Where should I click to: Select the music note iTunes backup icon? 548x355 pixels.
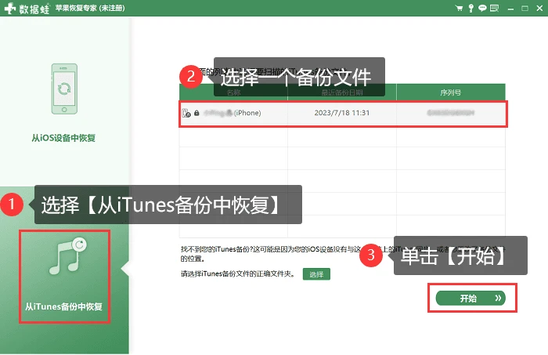click(68, 256)
